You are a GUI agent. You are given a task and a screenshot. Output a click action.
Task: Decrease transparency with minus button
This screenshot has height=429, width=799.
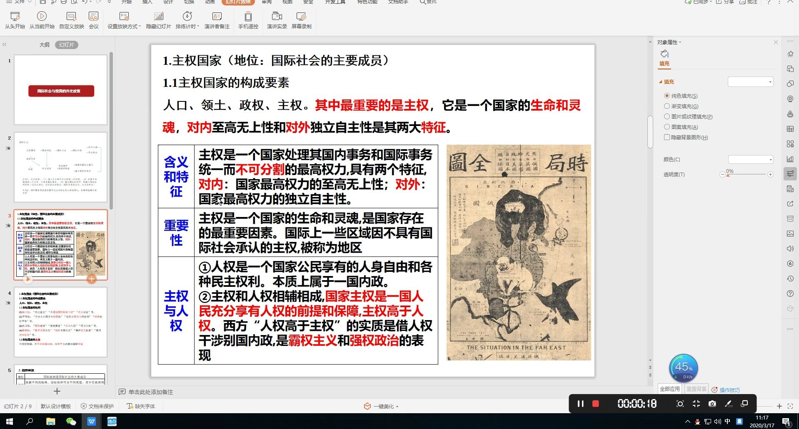click(x=722, y=175)
